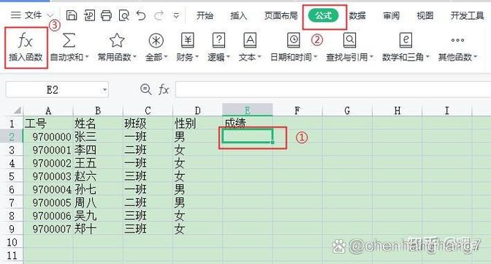The image size is (491, 264).
Task: Click the cell containing 赵六
Action: 98,176
